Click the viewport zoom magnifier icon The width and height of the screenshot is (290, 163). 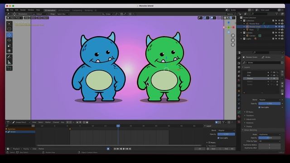pos(233,35)
